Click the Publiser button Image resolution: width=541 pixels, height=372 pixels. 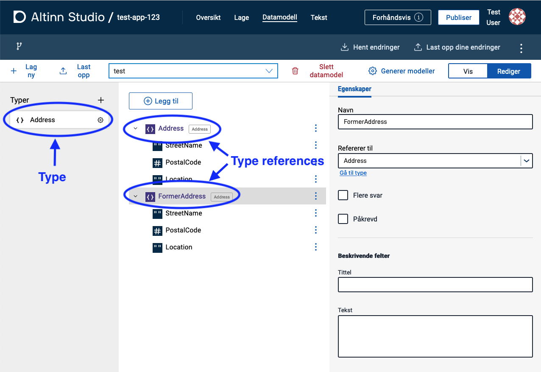pyautogui.click(x=458, y=18)
